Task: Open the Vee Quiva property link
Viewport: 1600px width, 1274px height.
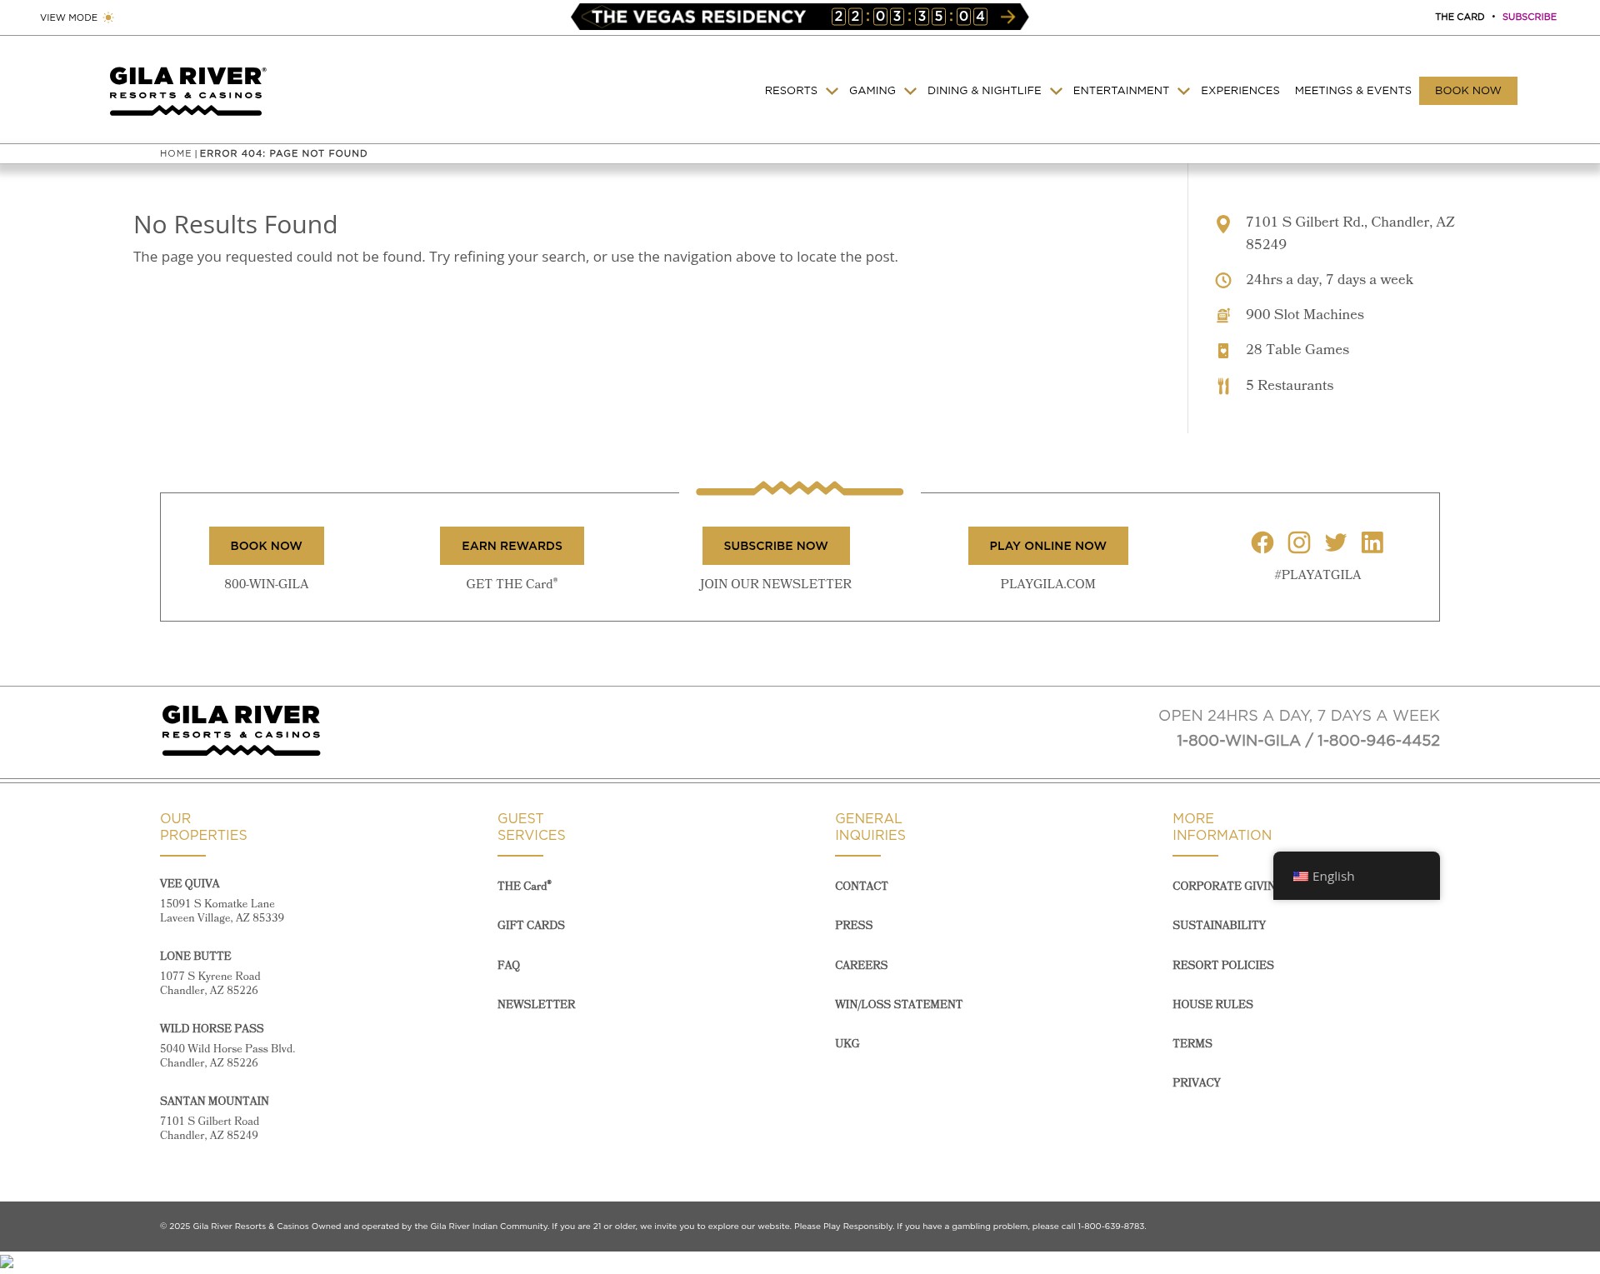Action: point(189,883)
